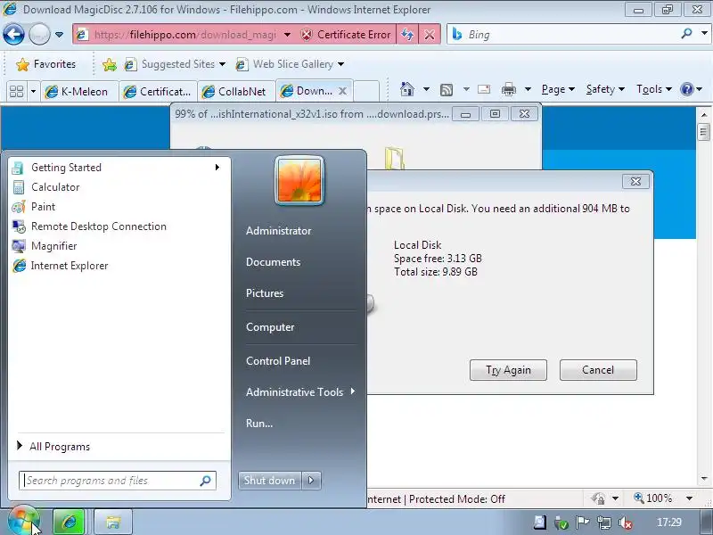Image resolution: width=713 pixels, height=535 pixels.
Task: Switch to the Certificat... tab
Action: click(159, 92)
